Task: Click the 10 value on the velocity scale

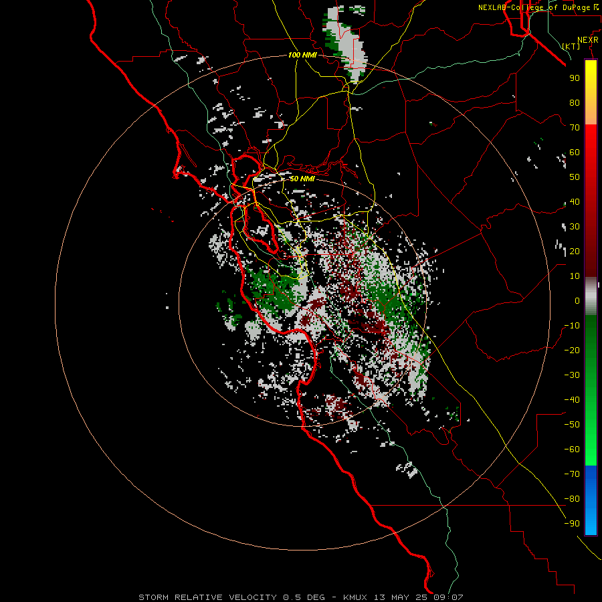Action: [x=575, y=276]
